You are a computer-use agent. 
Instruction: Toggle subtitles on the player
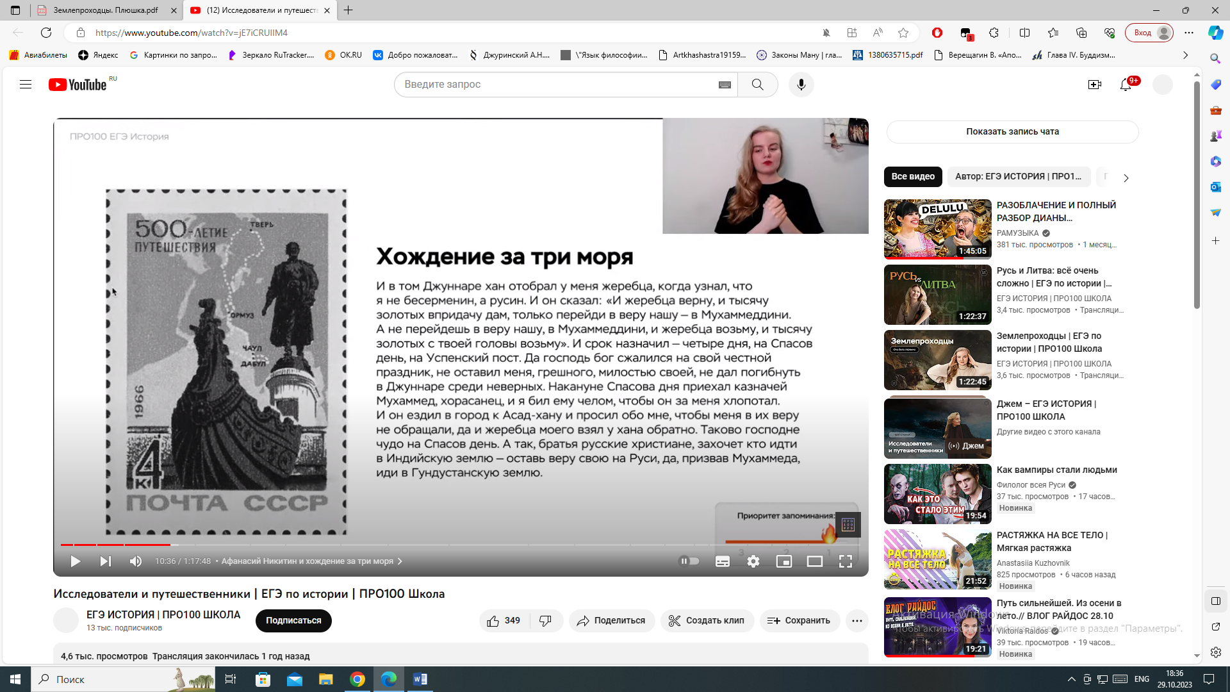tap(723, 561)
